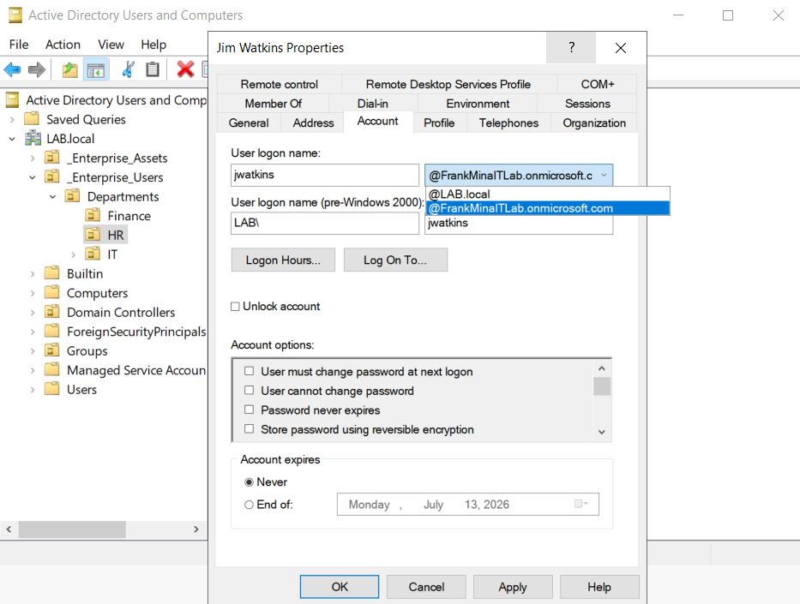Select the End of expiration radio button
Image resolution: width=800 pixels, height=604 pixels.
pyautogui.click(x=249, y=505)
